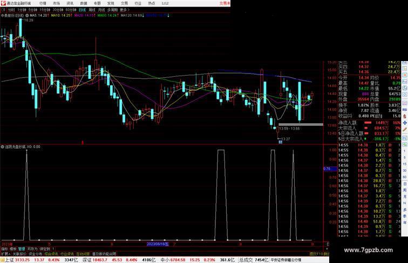This screenshot has height=263, width=408.
Task: Switch chart to 15分钟 period
Action: [45, 10]
